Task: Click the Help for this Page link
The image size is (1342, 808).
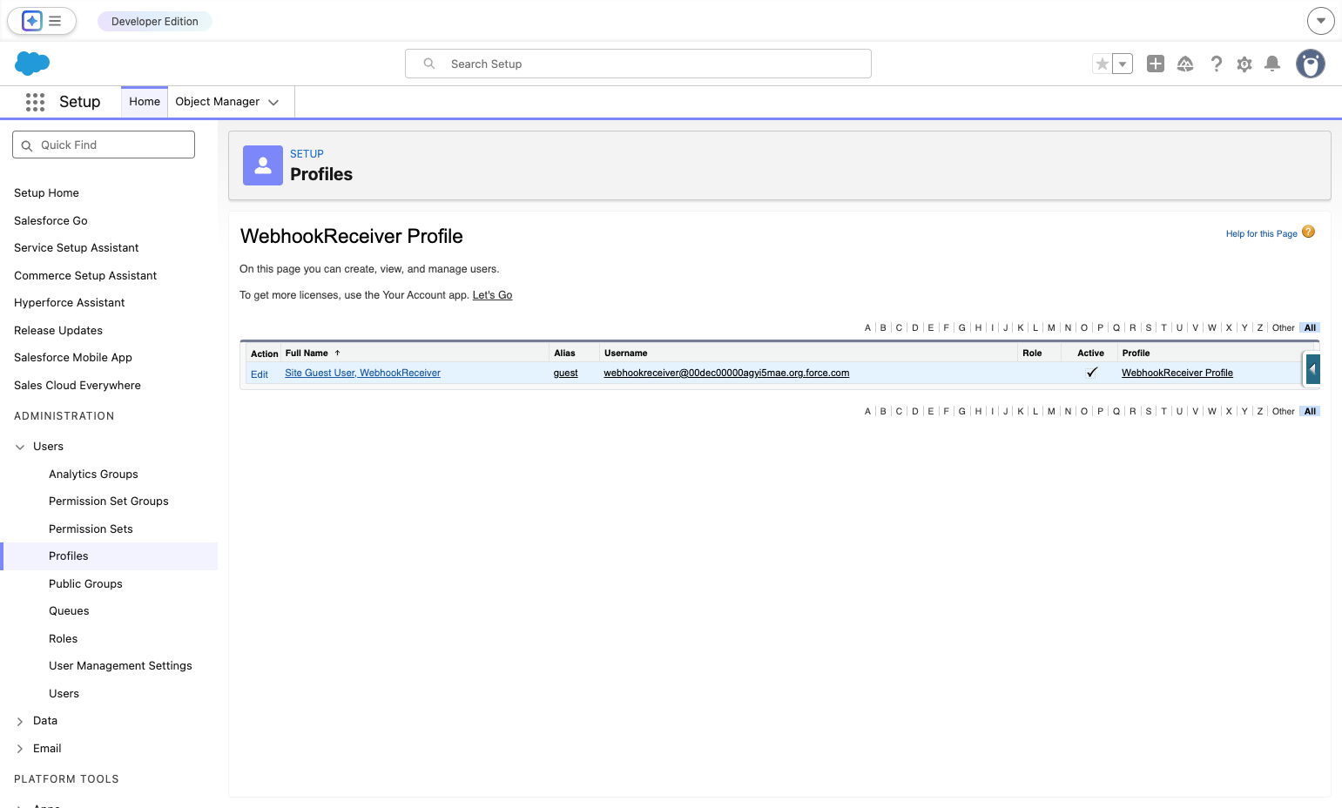Action: click(1261, 233)
